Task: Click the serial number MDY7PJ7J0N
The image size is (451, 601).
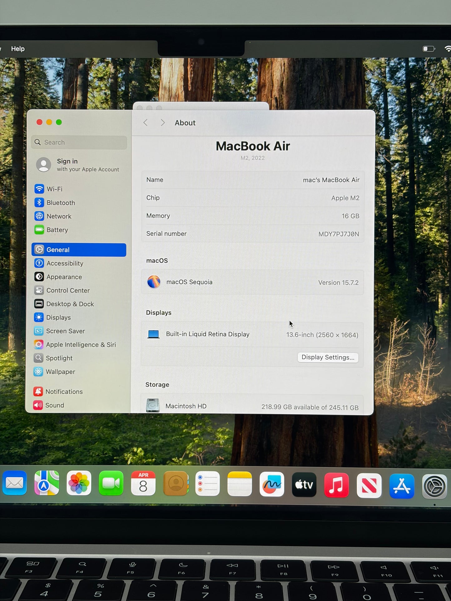Action: [x=339, y=234]
